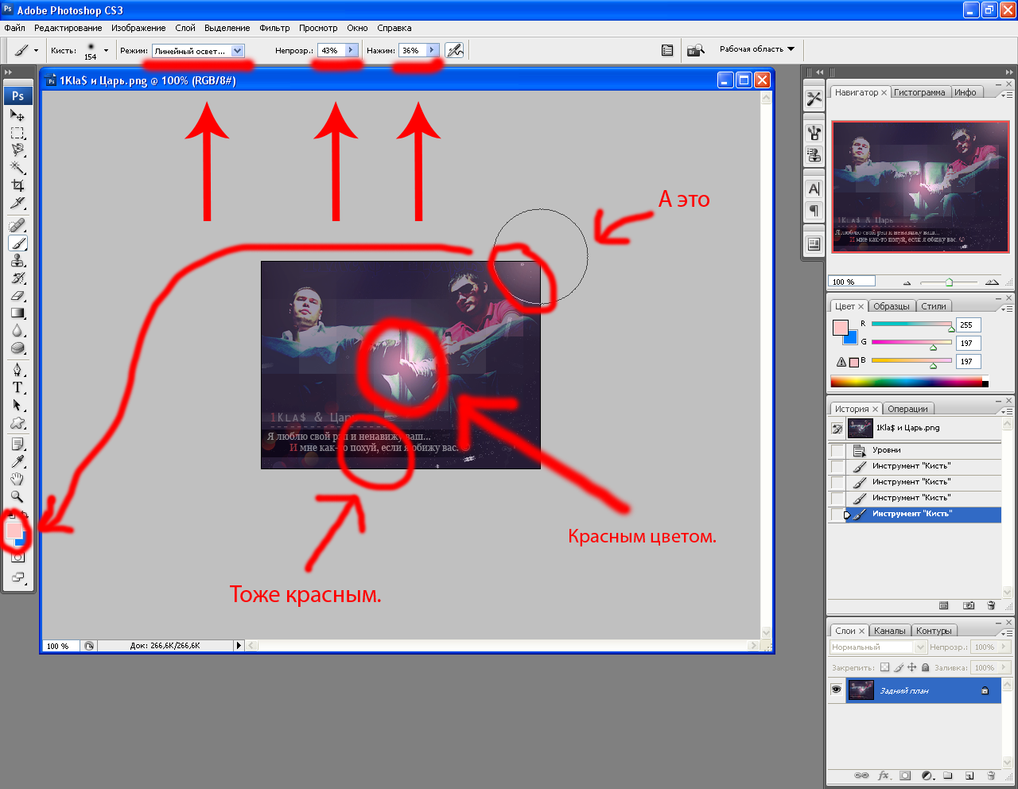This screenshot has width=1018, height=789.
Task: Activate the Clone Stamp tool
Action: (17, 261)
